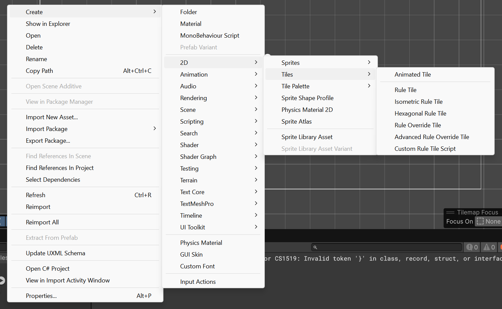
Task: Choose Animated Tile menu entry
Action: pyautogui.click(x=412, y=75)
